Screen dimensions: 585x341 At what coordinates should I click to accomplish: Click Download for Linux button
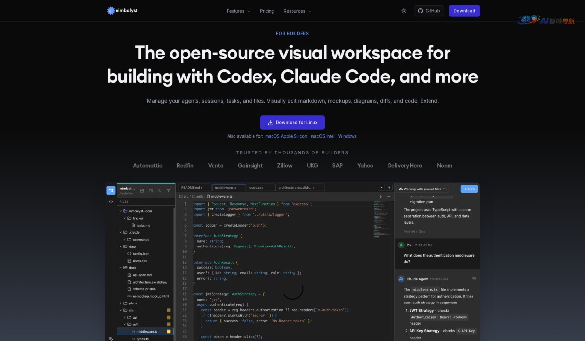292,122
